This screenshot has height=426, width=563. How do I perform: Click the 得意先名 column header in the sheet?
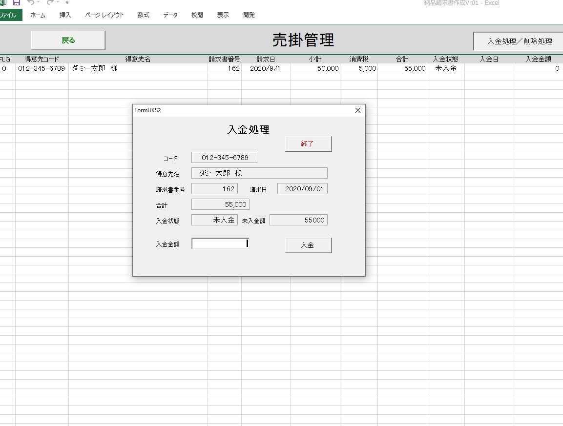click(x=138, y=59)
